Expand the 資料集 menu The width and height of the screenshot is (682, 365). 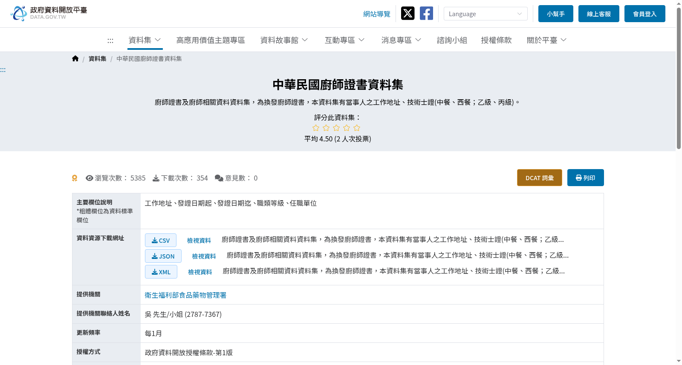[x=145, y=40]
